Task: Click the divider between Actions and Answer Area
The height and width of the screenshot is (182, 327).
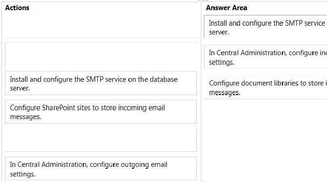Action: point(201,91)
